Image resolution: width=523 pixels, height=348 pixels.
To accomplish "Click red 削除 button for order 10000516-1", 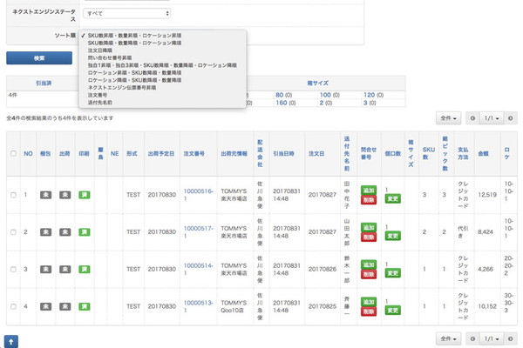I will [x=369, y=200].
